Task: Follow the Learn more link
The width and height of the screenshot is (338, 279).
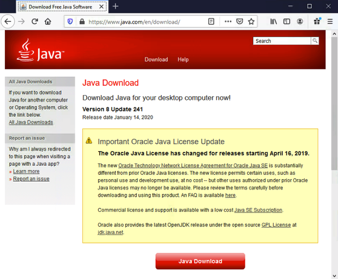Action: [26, 171]
